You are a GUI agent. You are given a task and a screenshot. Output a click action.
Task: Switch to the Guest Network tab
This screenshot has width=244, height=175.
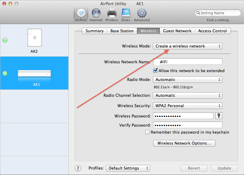[x=177, y=31]
